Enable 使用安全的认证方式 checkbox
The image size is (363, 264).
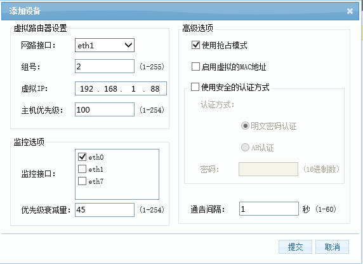tap(195, 87)
